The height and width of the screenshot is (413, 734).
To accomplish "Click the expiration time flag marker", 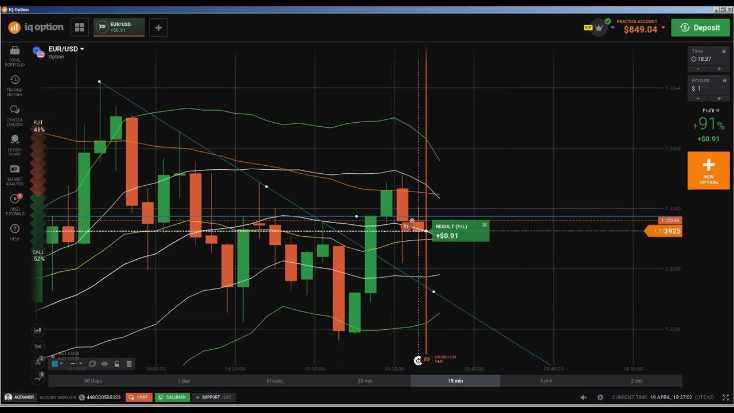I will [x=427, y=360].
